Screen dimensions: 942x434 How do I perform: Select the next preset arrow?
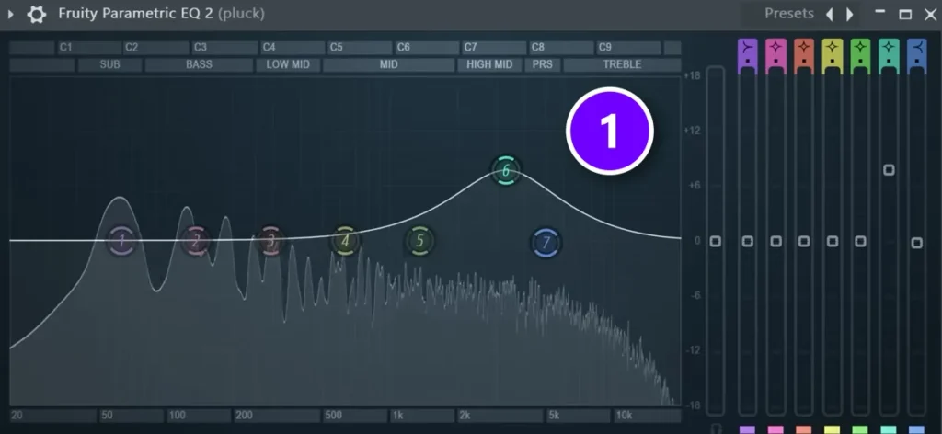point(849,14)
